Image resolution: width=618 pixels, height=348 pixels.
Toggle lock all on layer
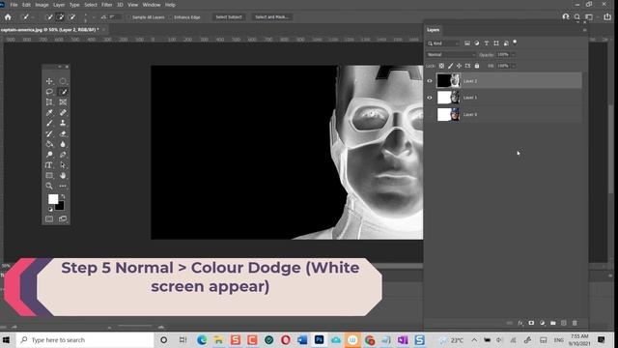pyautogui.click(x=477, y=66)
